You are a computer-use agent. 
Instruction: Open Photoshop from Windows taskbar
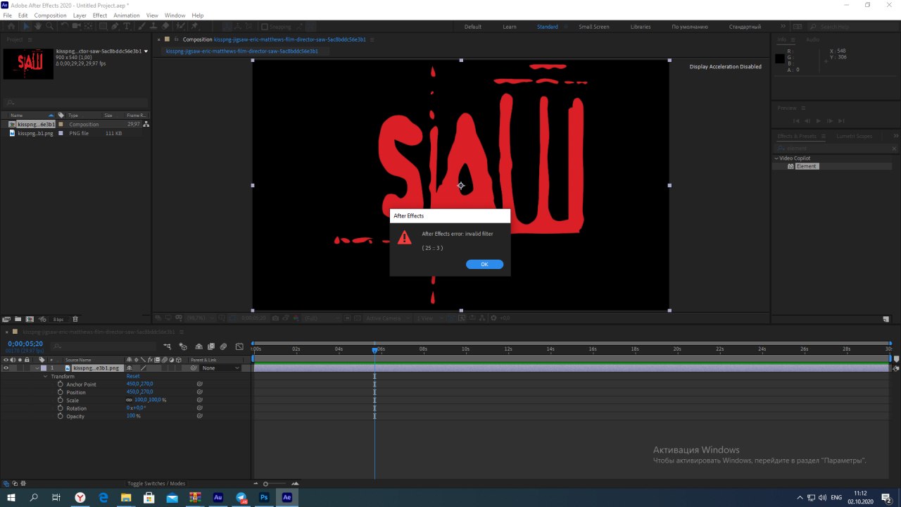click(x=264, y=497)
